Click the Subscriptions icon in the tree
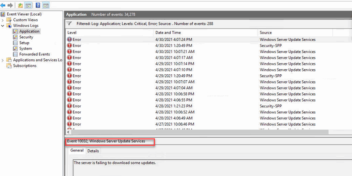 (x=9, y=66)
